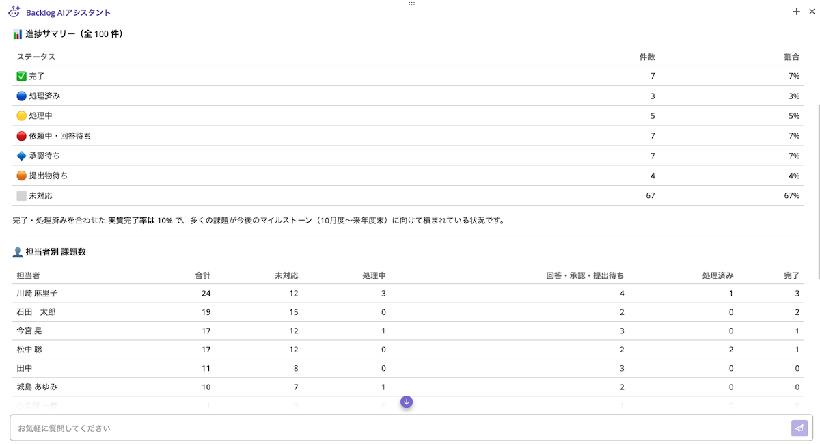This screenshot has width=820, height=444.
Task: Click the blue diamond icon for 承認待ち
Action: (x=22, y=156)
